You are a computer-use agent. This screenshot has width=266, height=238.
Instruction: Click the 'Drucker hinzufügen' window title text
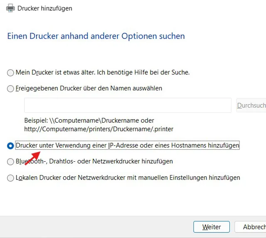[45, 8]
